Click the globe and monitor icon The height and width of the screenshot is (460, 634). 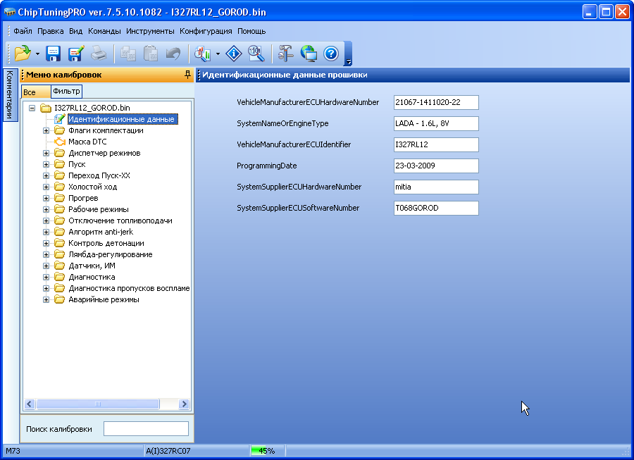[x=309, y=54]
